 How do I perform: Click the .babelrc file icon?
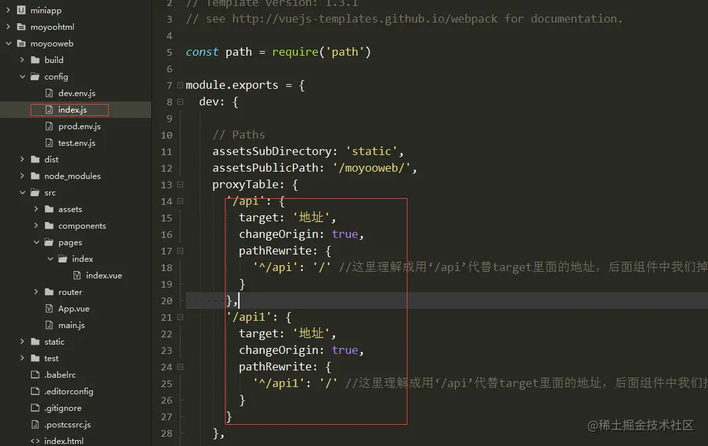pos(35,374)
